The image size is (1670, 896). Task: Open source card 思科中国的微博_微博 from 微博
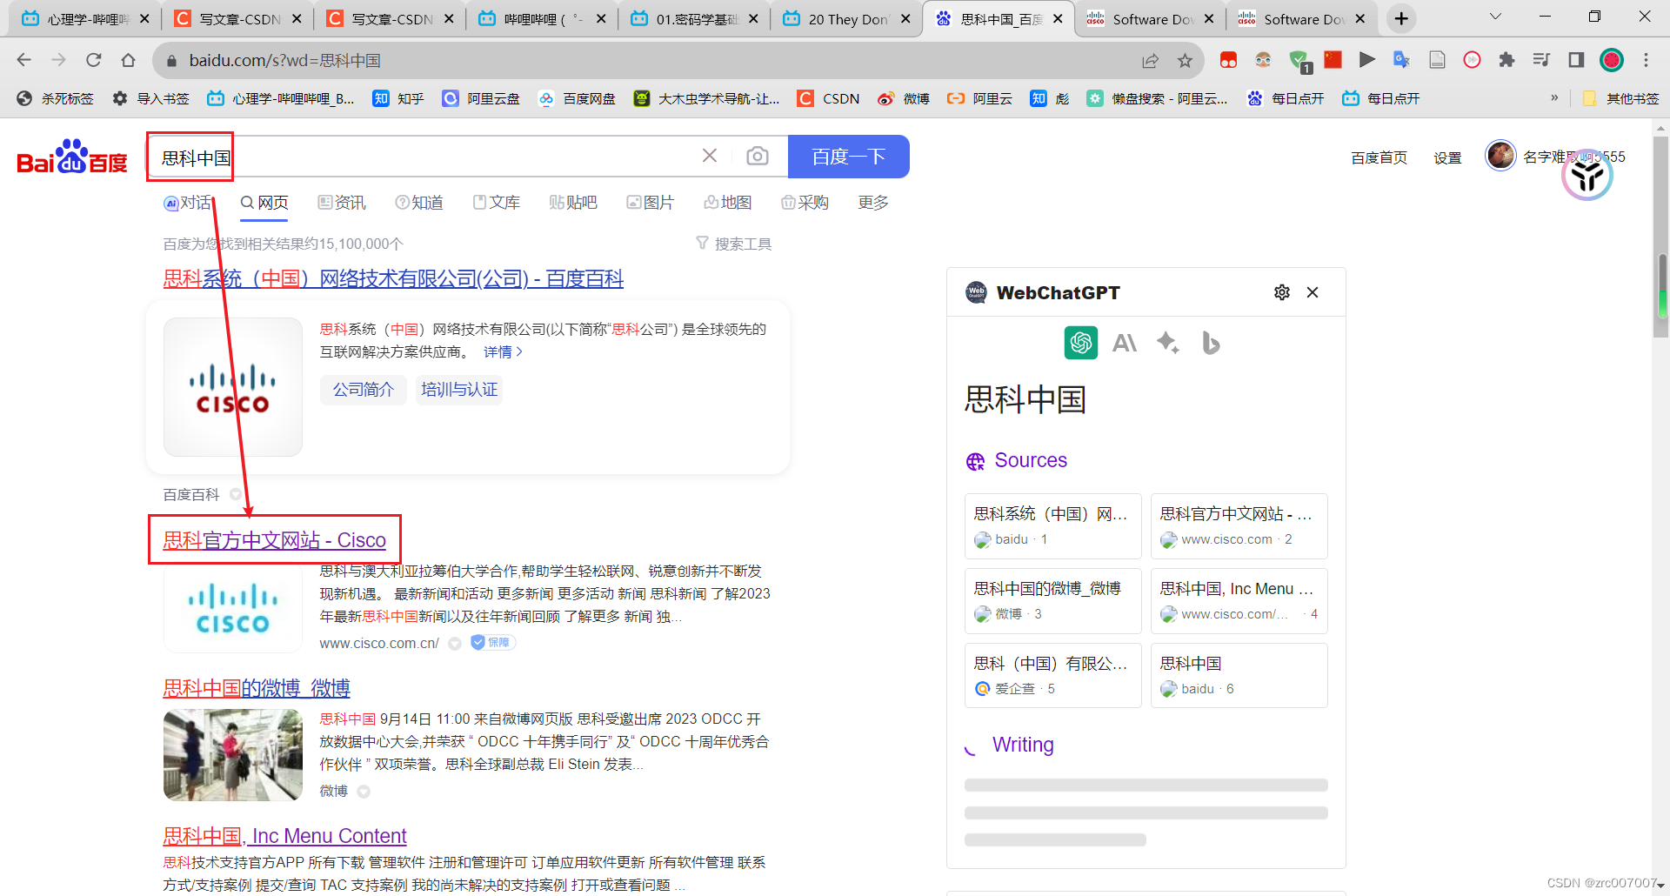click(1052, 601)
